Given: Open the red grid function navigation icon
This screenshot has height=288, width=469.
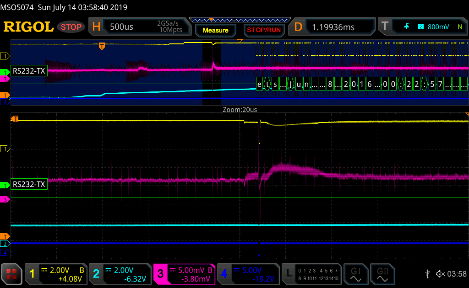Looking at the screenshot, I should (x=12, y=274).
